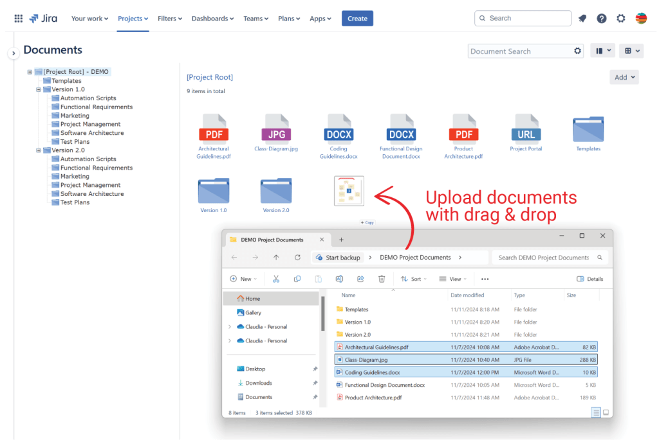Open the Project Portal URL icon
659x442 pixels.
click(526, 128)
